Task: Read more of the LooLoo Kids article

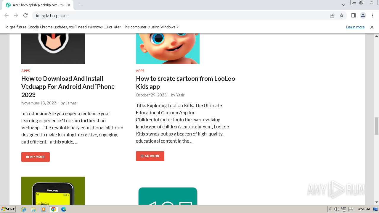Action: pyautogui.click(x=150, y=156)
